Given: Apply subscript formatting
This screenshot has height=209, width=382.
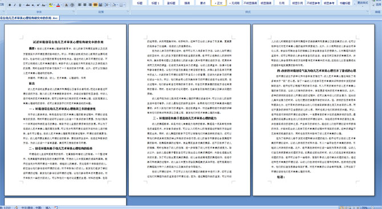Looking at the screenshot, I should [x=33, y=5].
